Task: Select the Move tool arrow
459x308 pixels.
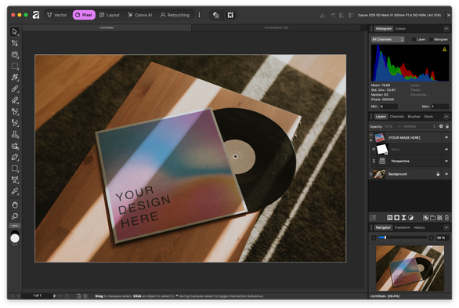Action: click(x=15, y=31)
